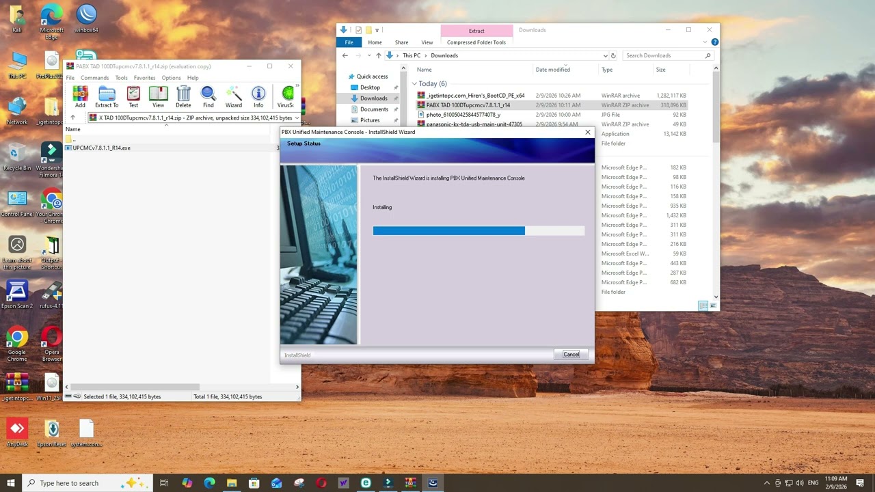The height and width of the screenshot is (492, 875).
Task: Open the WinRAR archive path dropdown
Action: pyautogui.click(x=297, y=118)
